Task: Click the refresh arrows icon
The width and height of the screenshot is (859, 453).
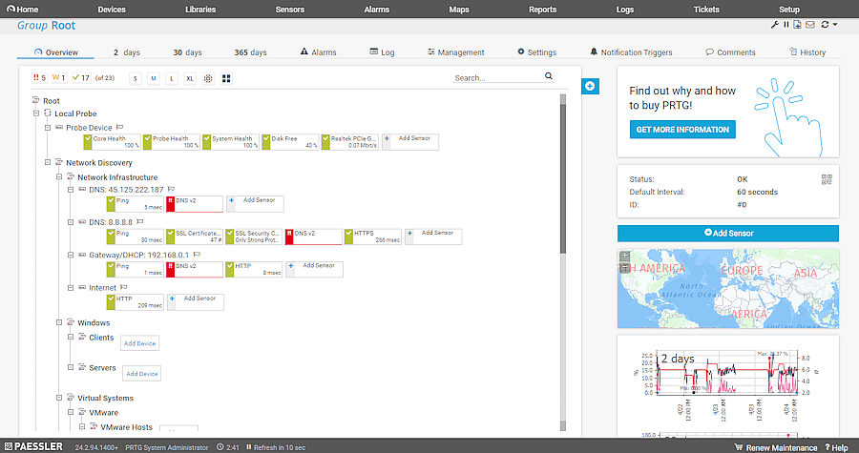Action: 825,25
